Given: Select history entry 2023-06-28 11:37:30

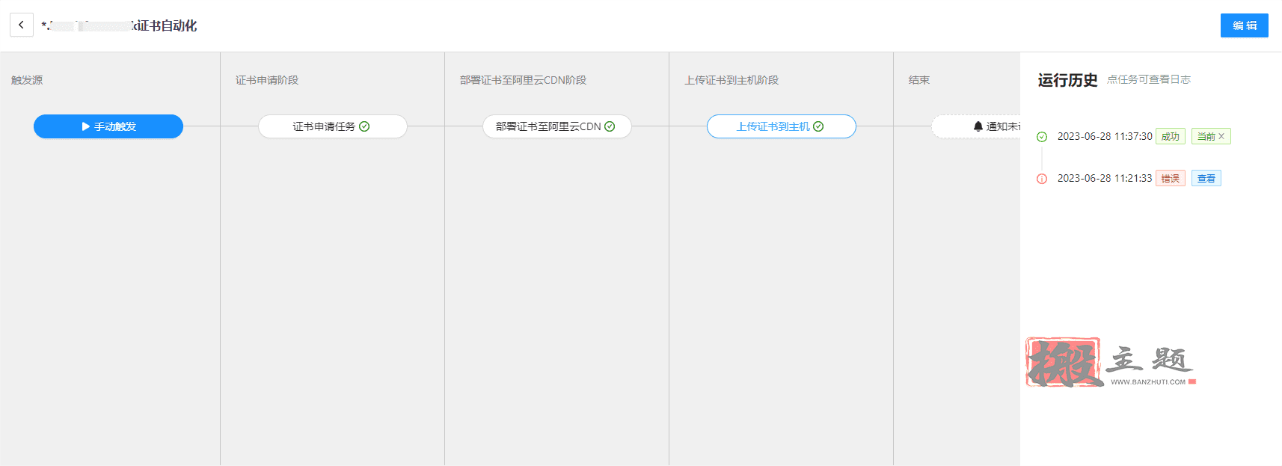Looking at the screenshot, I should tap(1105, 136).
